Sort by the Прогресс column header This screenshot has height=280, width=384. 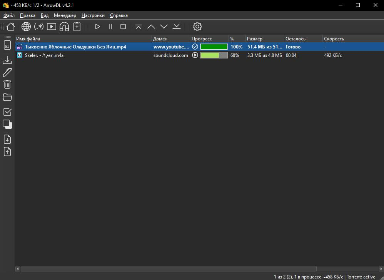tap(209, 39)
